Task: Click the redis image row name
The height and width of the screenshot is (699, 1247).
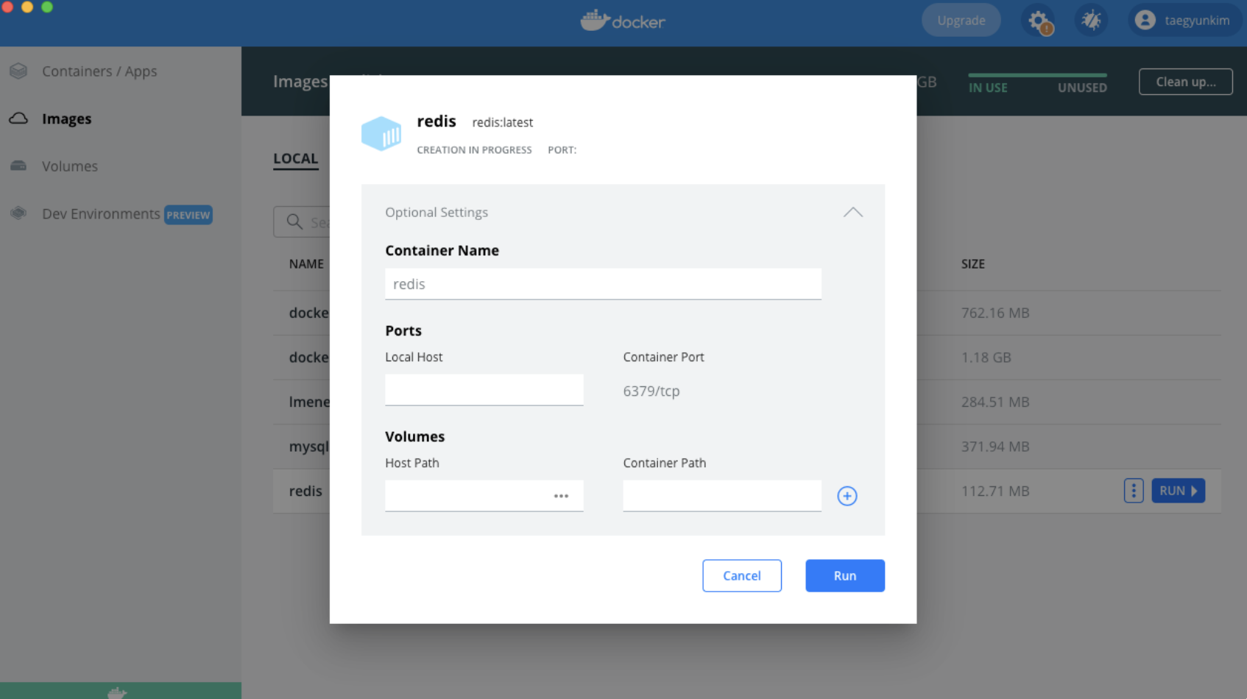Action: [x=305, y=491]
